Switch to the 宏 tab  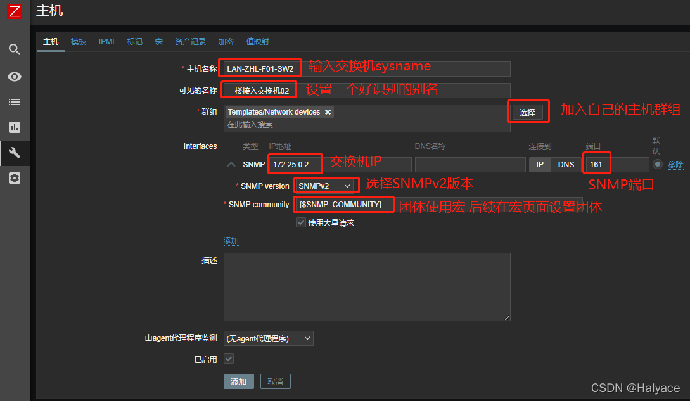tap(159, 42)
